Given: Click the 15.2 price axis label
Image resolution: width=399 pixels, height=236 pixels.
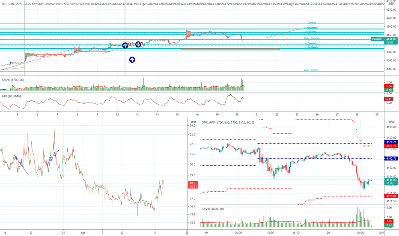Looking at the screenshot, I should point(193,222).
